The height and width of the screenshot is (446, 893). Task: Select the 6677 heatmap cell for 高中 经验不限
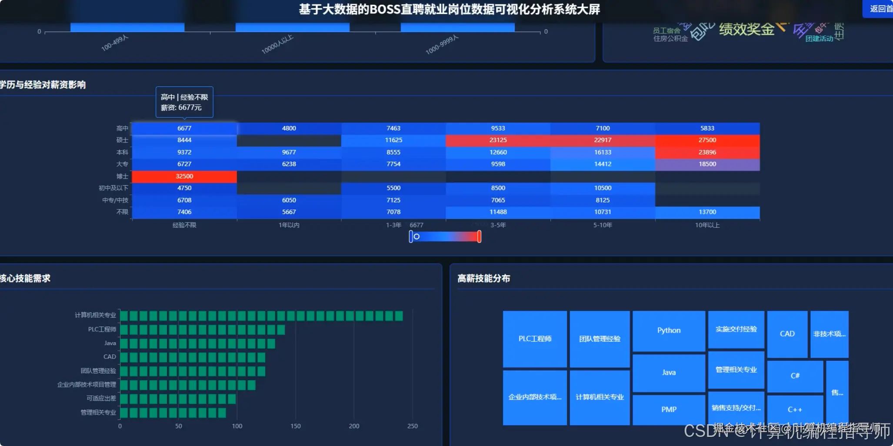pyautogui.click(x=184, y=128)
